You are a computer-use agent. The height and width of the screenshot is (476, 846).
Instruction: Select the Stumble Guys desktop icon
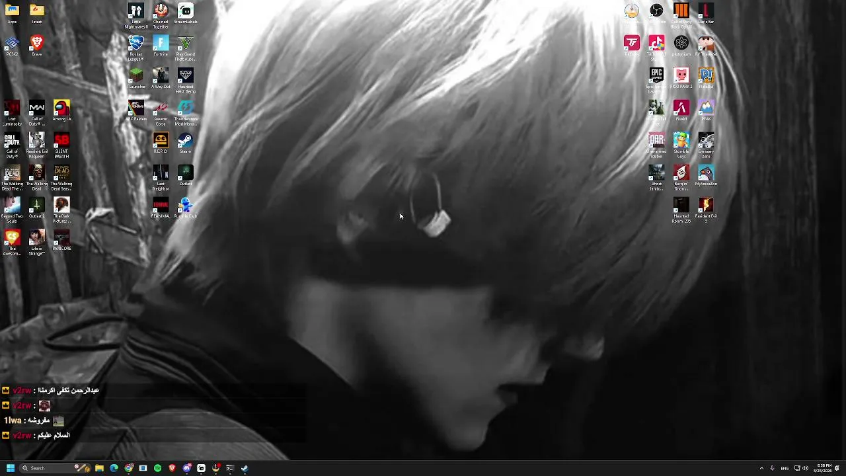click(681, 145)
